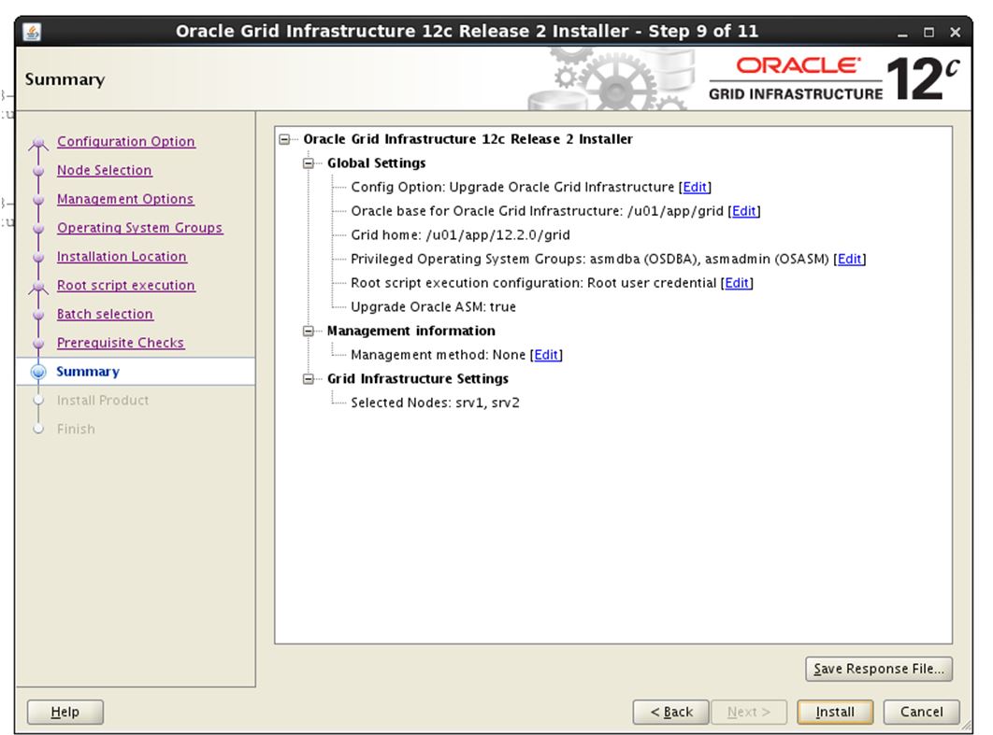Open the Help dialog
Screen dimensions: 993x735
(x=65, y=712)
